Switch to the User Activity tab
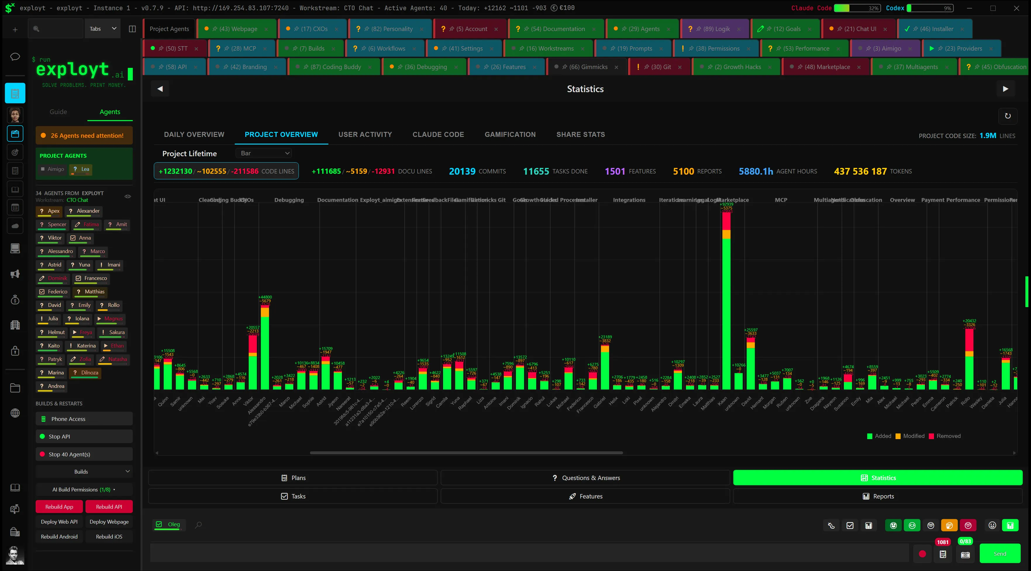This screenshot has height=571, width=1031. tap(365, 135)
